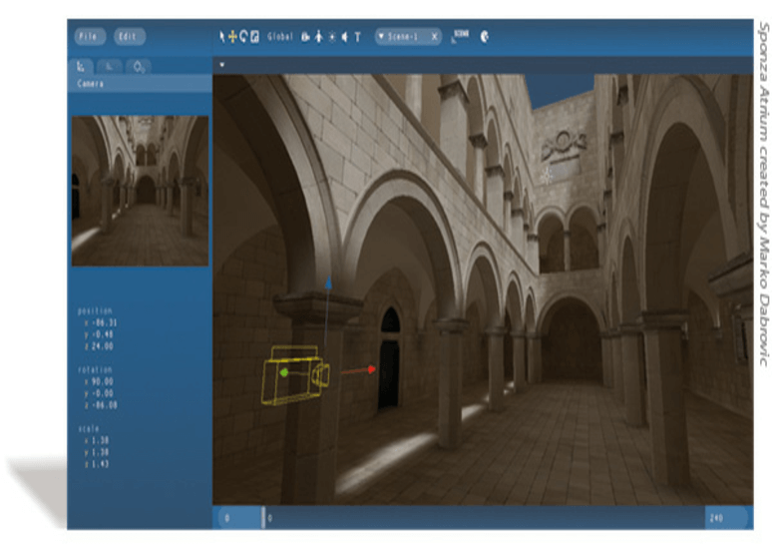Choose the rotate tool in toolbar
Viewport: 777px width, 549px height.
coord(243,37)
